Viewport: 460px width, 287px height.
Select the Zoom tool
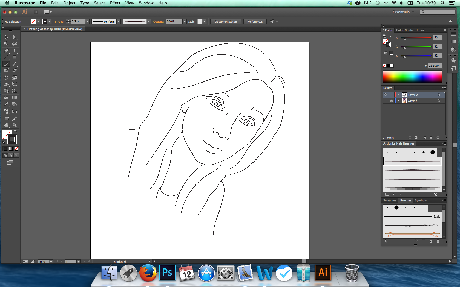(x=15, y=125)
